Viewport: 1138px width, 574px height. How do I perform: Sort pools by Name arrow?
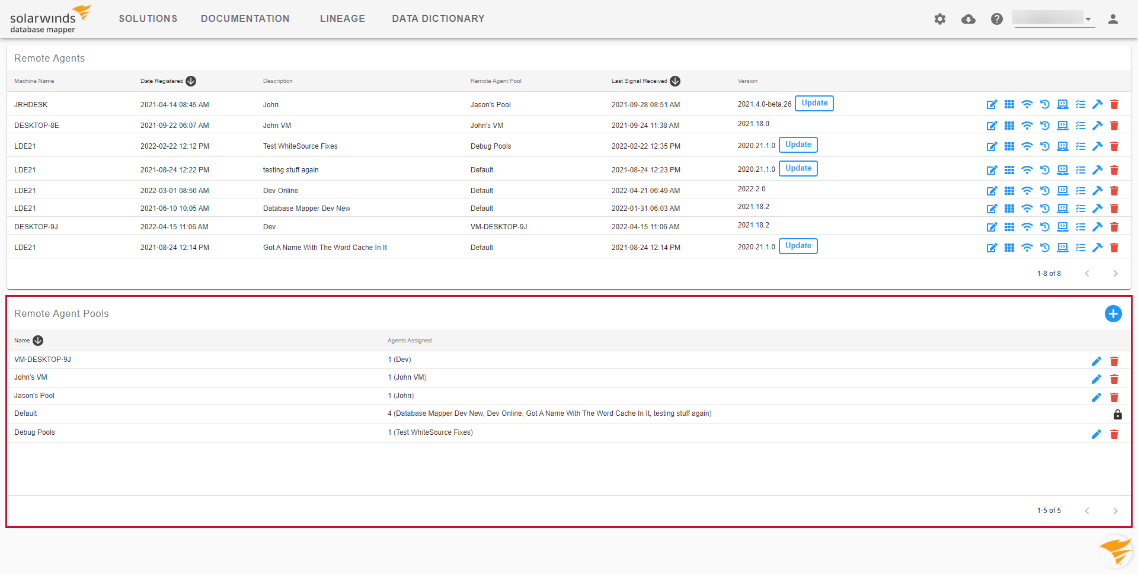click(x=38, y=341)
